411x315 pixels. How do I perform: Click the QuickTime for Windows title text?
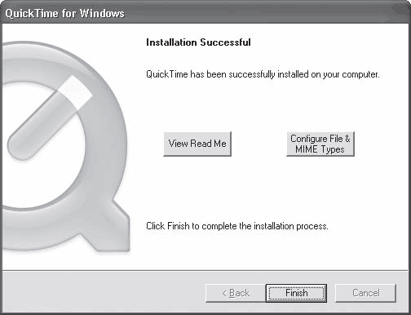tap(64, 13)
